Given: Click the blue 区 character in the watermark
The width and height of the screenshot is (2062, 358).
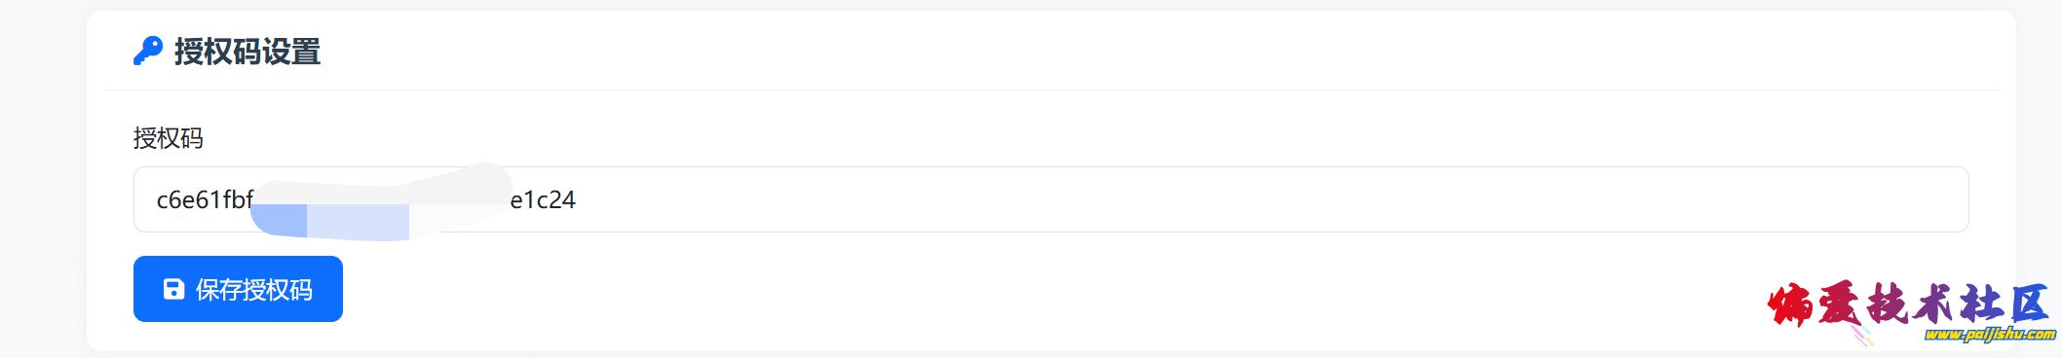Looking at the screenshot, I should (x=2029, y=304).
